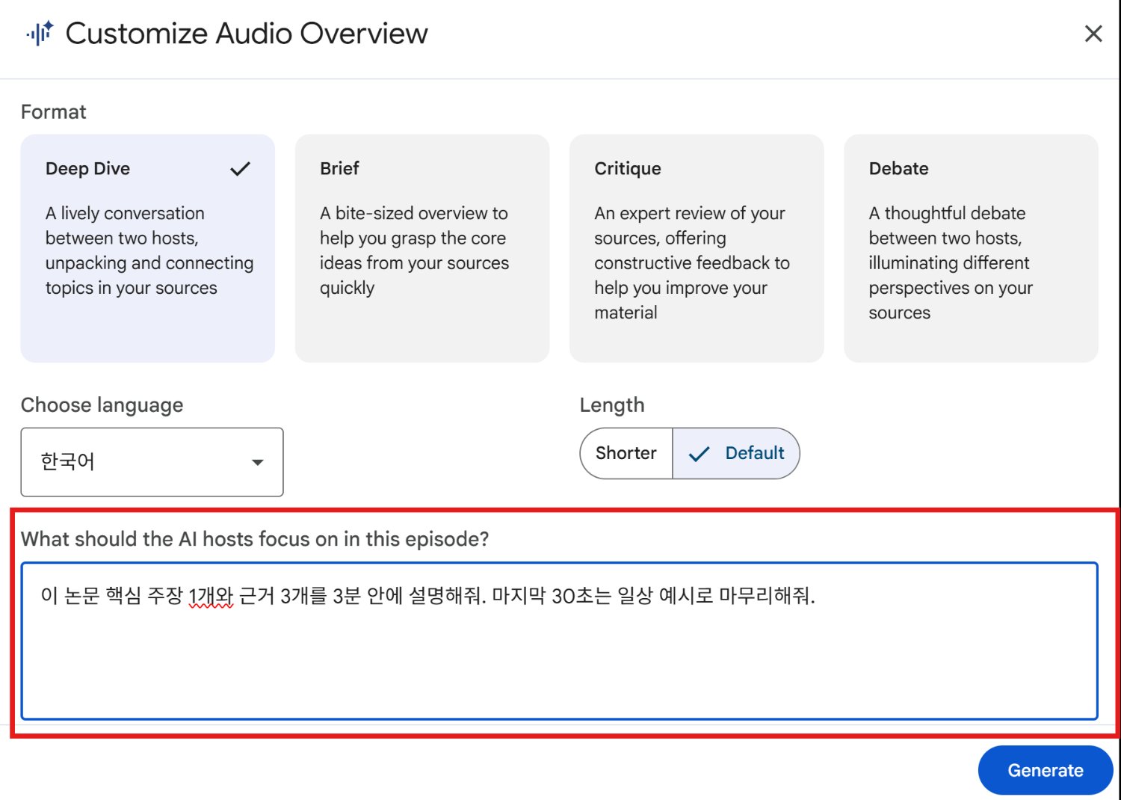Choose the Brief format option
Viewport: 1121px width, 800px height.
coord(421,248)
